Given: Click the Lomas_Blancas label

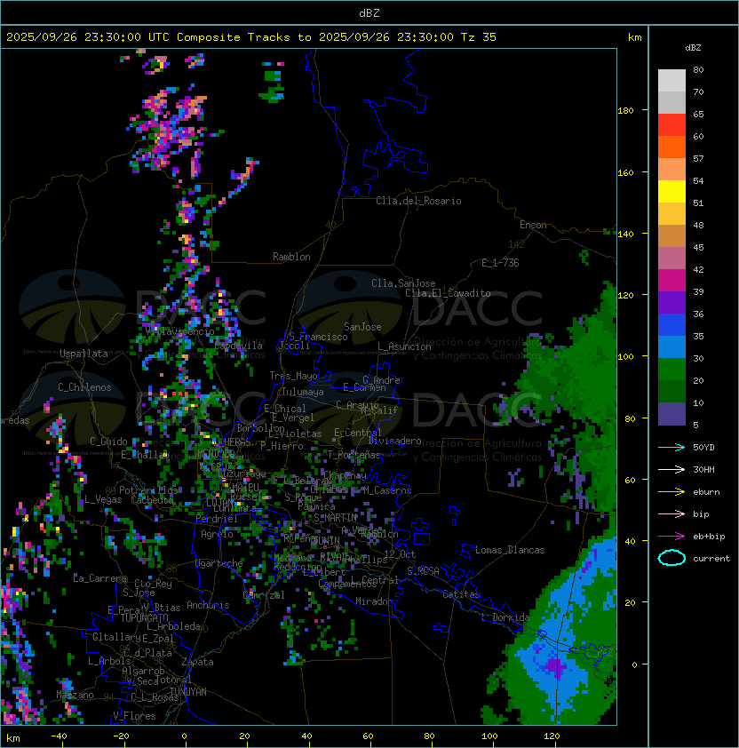Looking at the screenshot, I should point(510,550).
